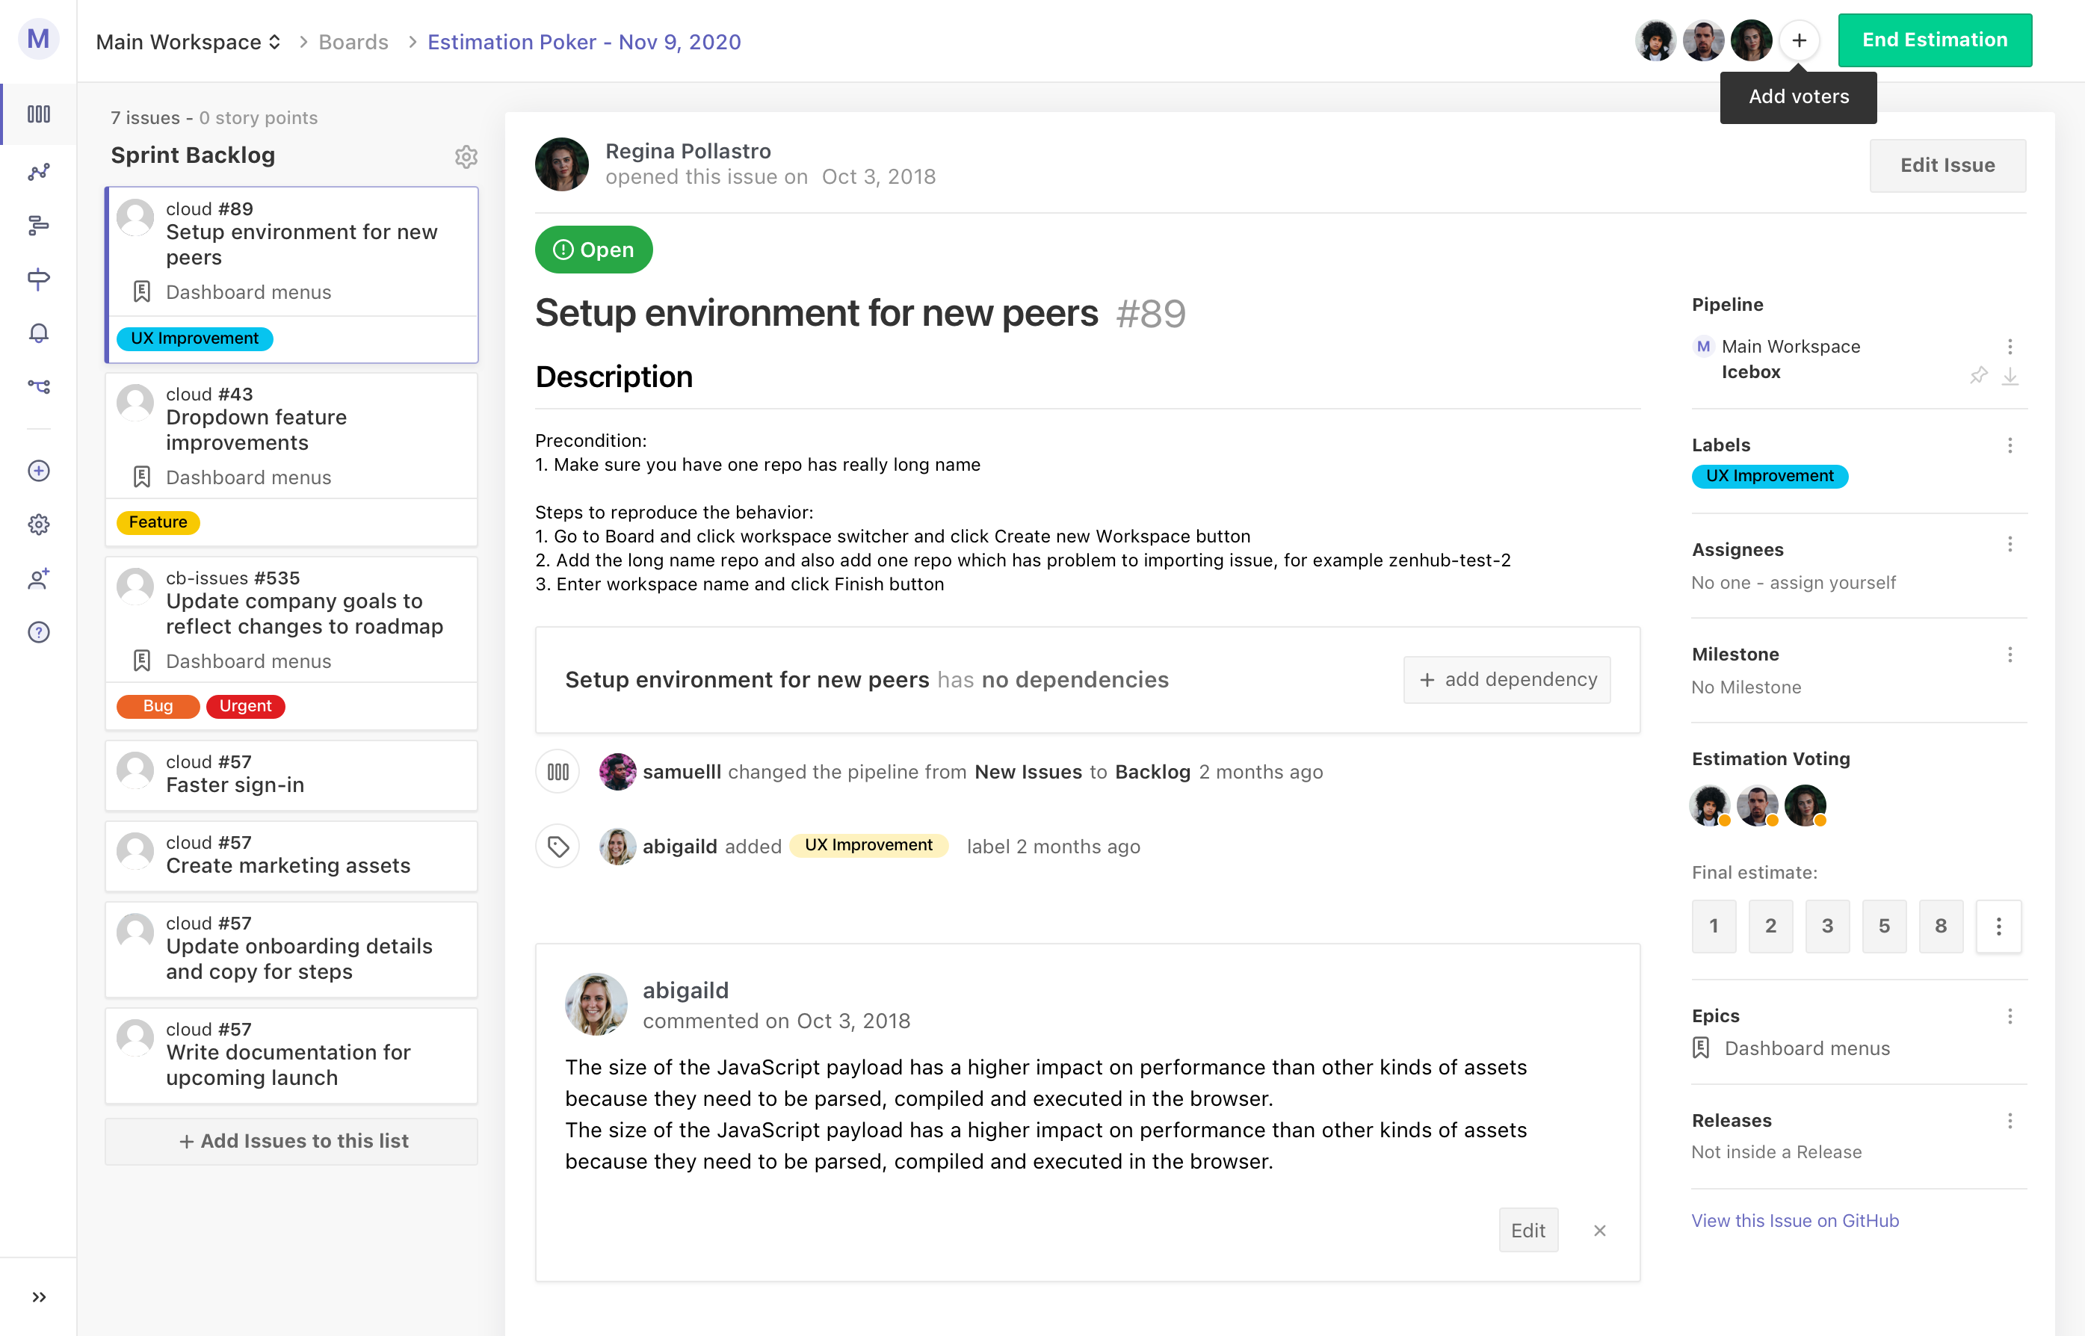Select the Dropdown feature improvements issue card
2085x1336 pixels.
(x=291, y=430)
